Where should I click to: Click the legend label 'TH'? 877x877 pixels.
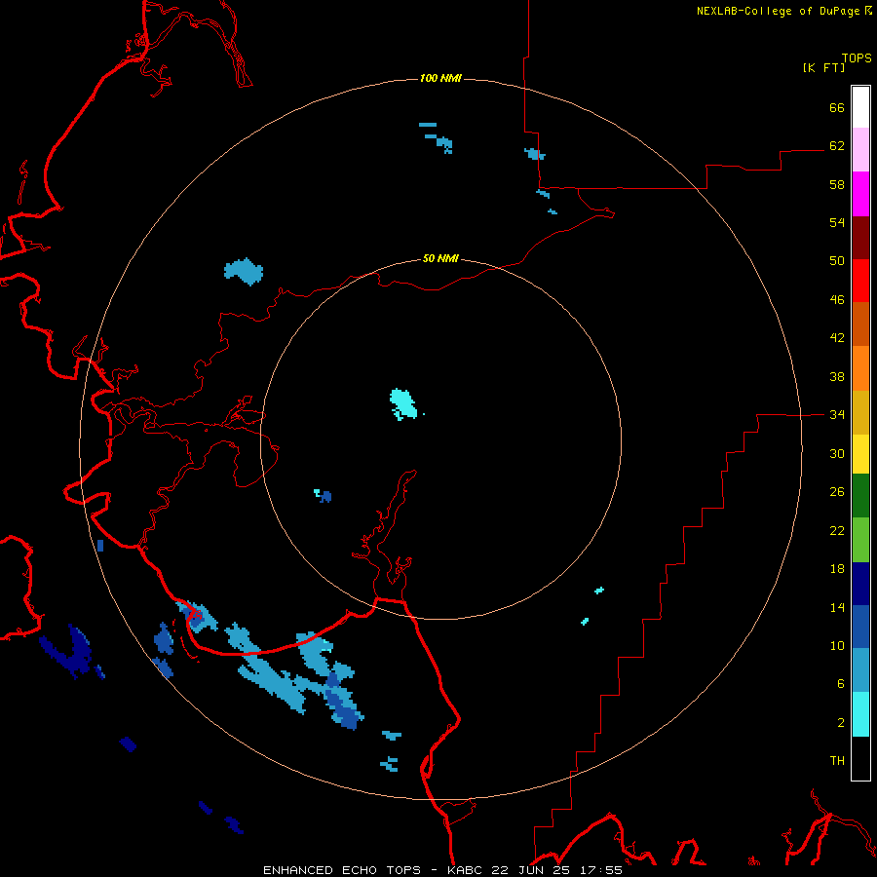837,761
